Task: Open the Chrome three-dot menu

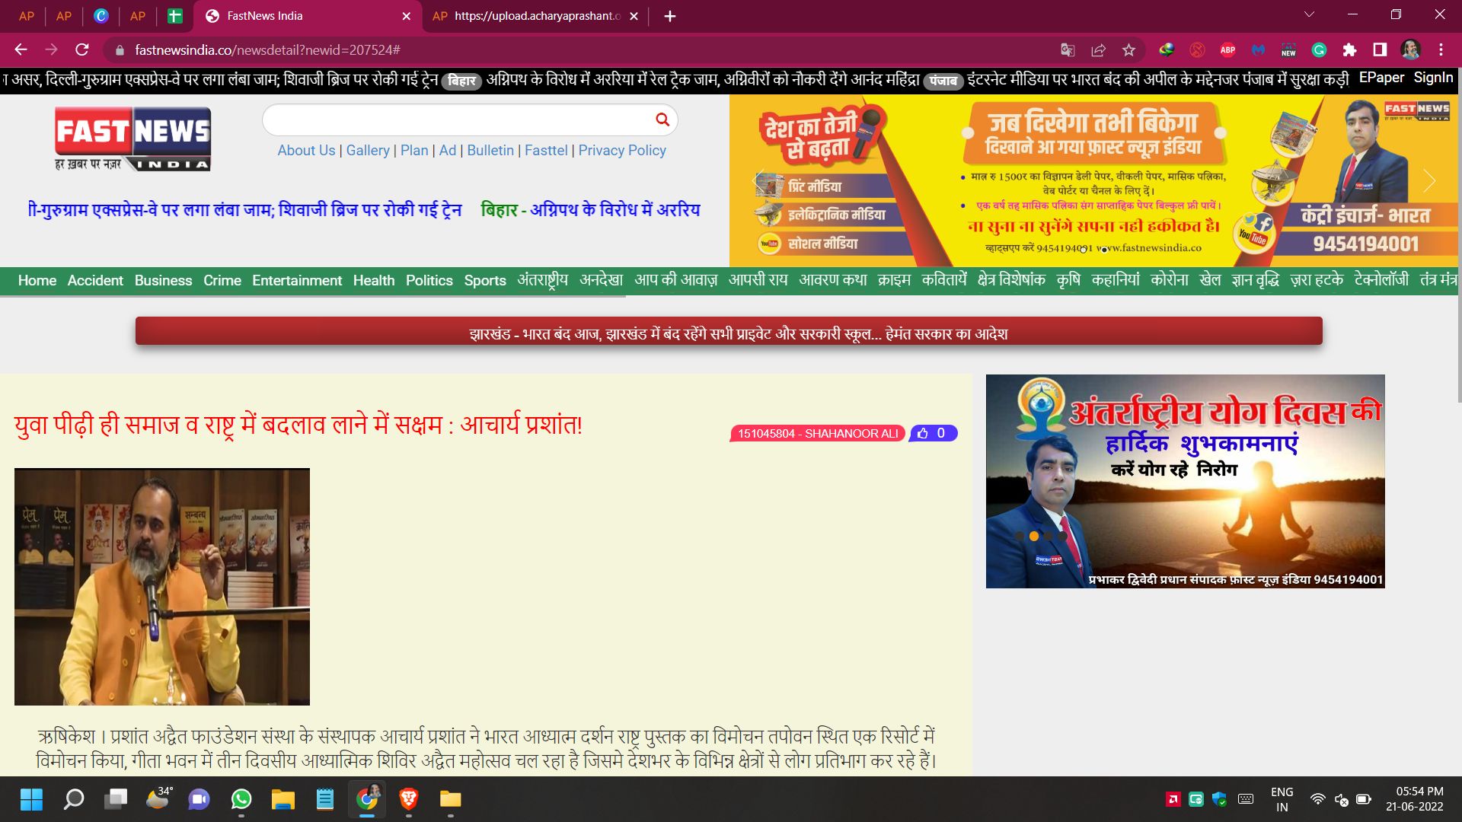Action: pyautogui.click(x=1441, y=50)
